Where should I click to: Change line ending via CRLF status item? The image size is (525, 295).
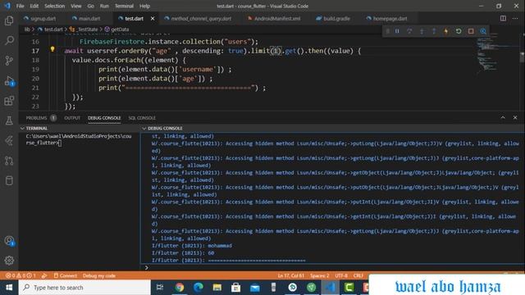358,275
